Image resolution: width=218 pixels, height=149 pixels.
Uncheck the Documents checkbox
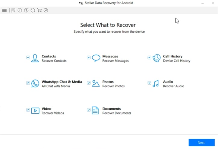tap(89, 110)
